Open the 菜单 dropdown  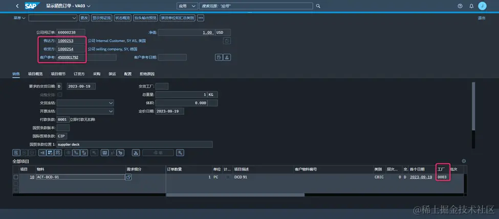pos(19,18)
